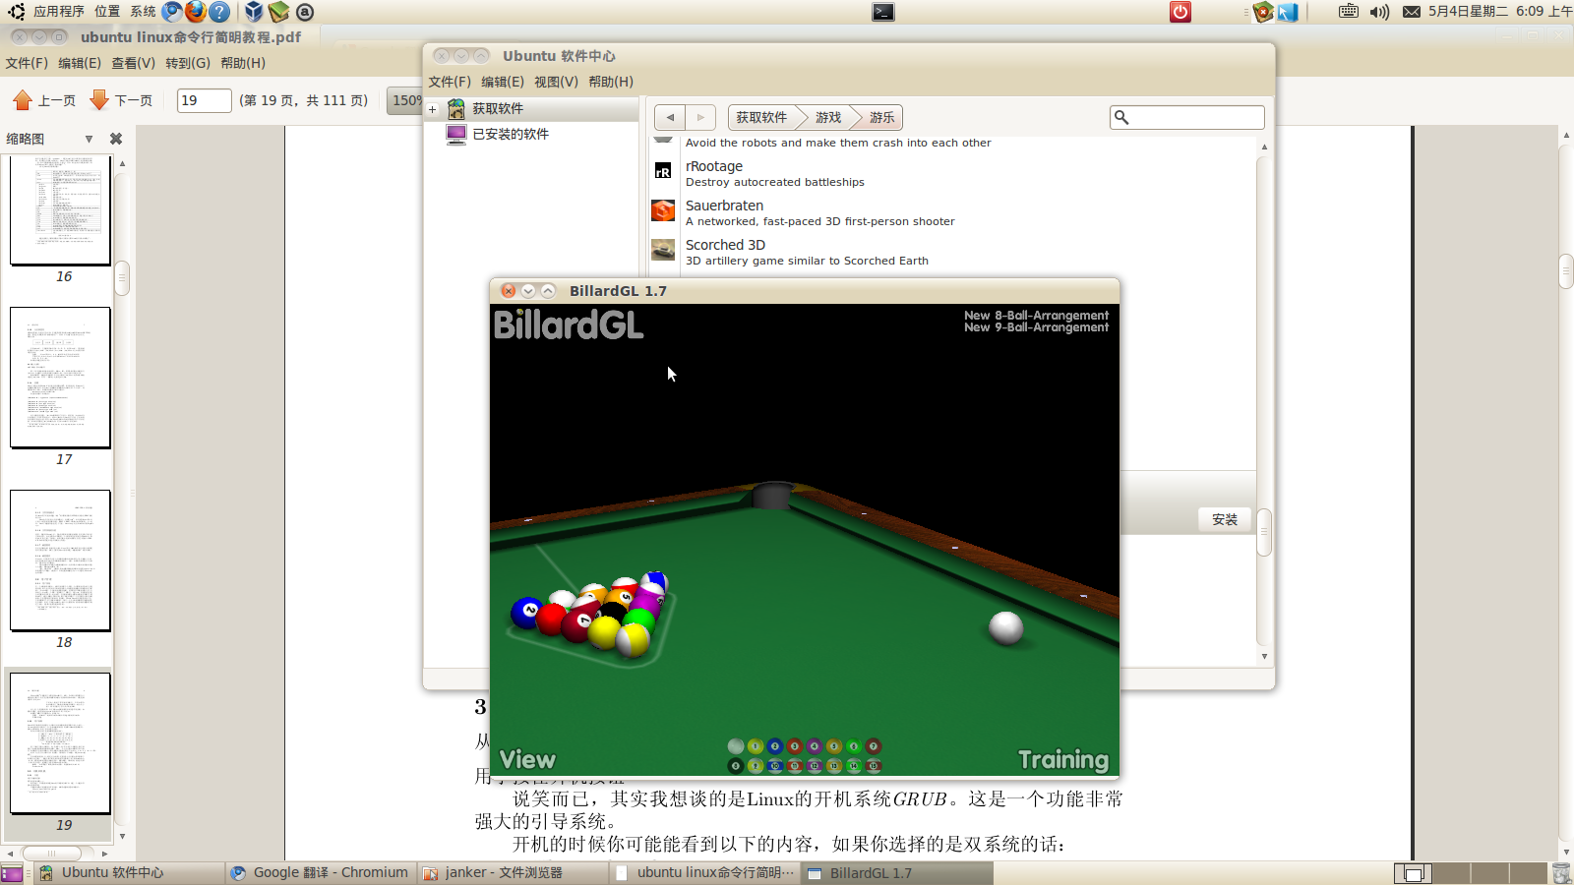Open the green books launcher in top panel
The width and height of the screenshot is (1574, 885).
click(x=278, y=12)
